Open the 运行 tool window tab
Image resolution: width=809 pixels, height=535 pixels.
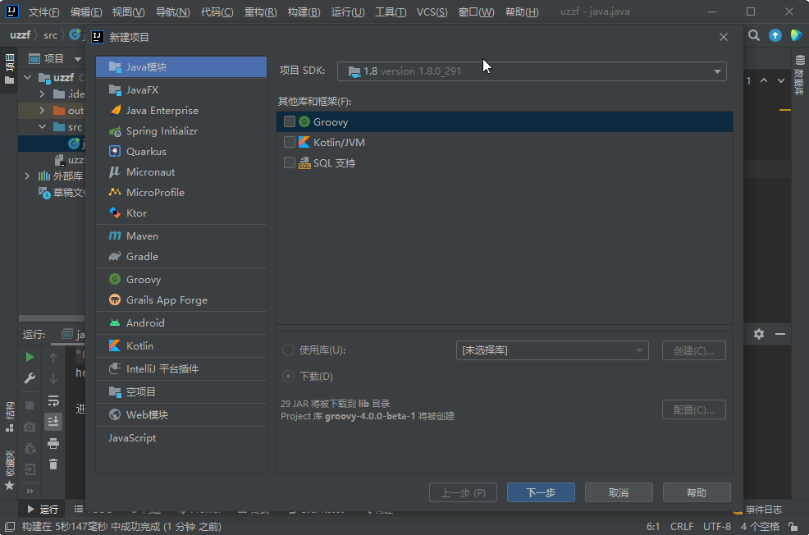point(43,510)
